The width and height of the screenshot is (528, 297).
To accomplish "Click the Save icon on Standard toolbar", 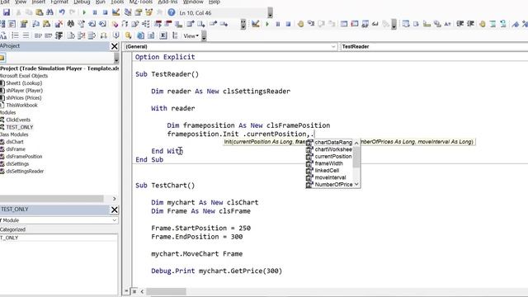I will coord(7,13).
